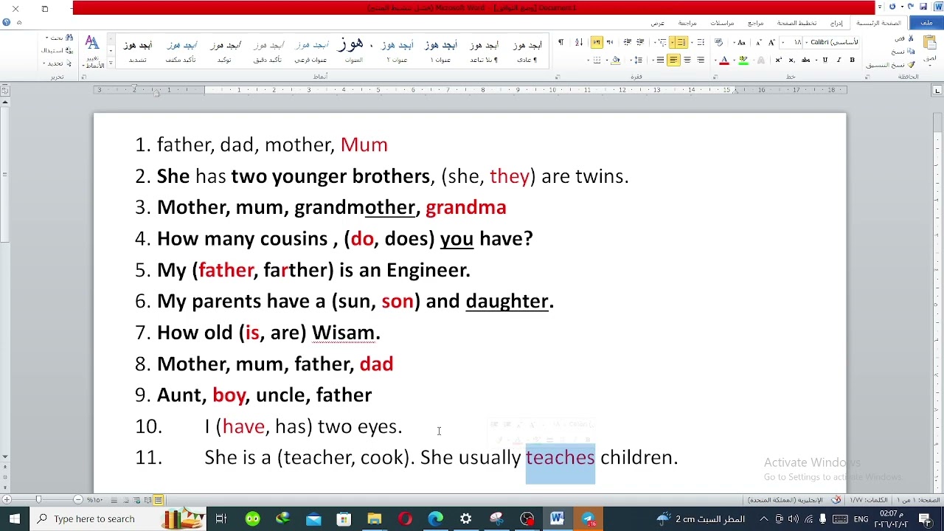This screenshot has height=531, width=944.
Task: Shrink the font size with small A
Action: point(758,42)
